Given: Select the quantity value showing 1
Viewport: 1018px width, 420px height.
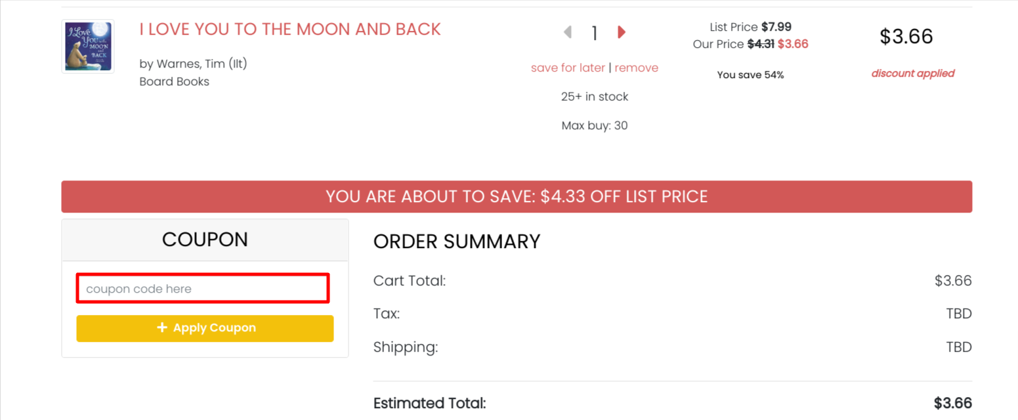Looking at the screenshot, I should [594, 32].
